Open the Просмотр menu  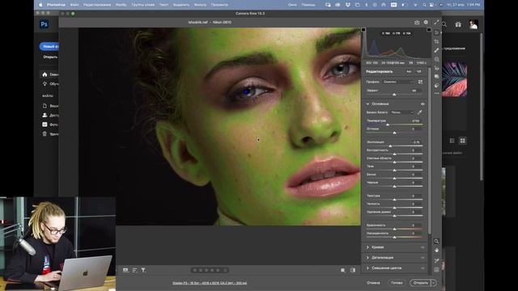tap(219, 5)
